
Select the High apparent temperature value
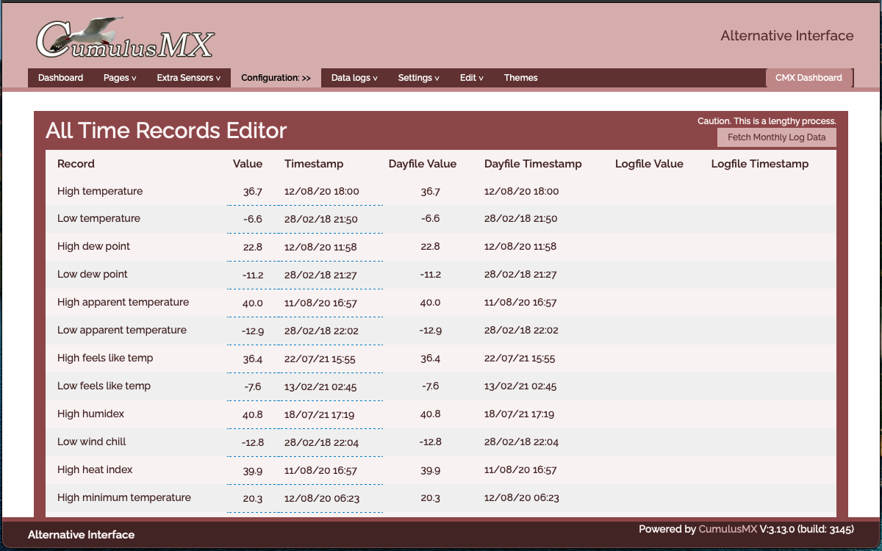click(252, 303)
